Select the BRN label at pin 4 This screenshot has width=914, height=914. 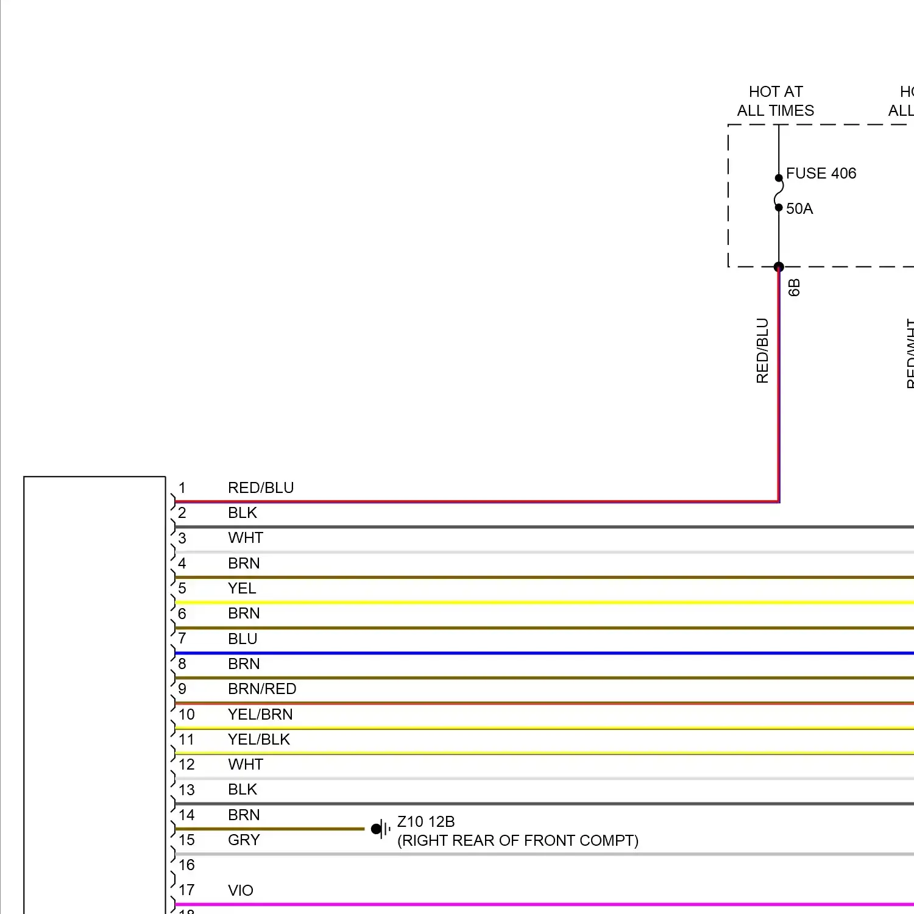244,564
